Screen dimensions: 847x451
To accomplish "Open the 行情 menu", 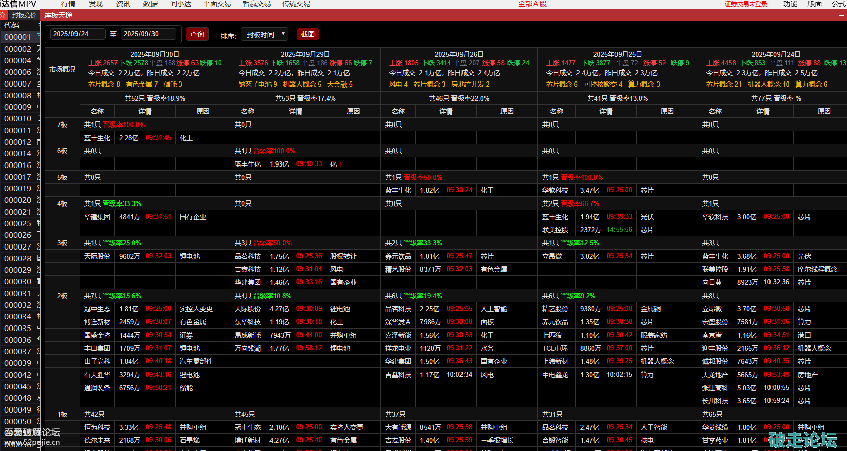I will coord(68,4).
